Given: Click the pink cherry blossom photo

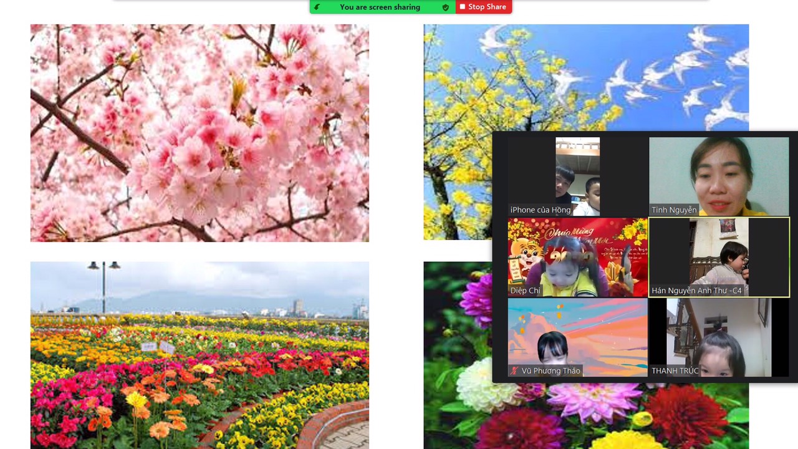Looking at the screenshot, I should coord(199,133).
